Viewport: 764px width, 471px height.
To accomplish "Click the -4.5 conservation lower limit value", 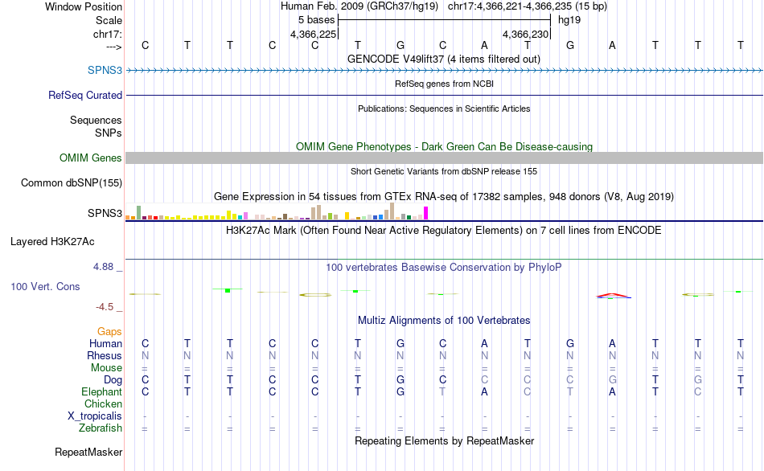I will pyautogui.click(x=105, y=307).
